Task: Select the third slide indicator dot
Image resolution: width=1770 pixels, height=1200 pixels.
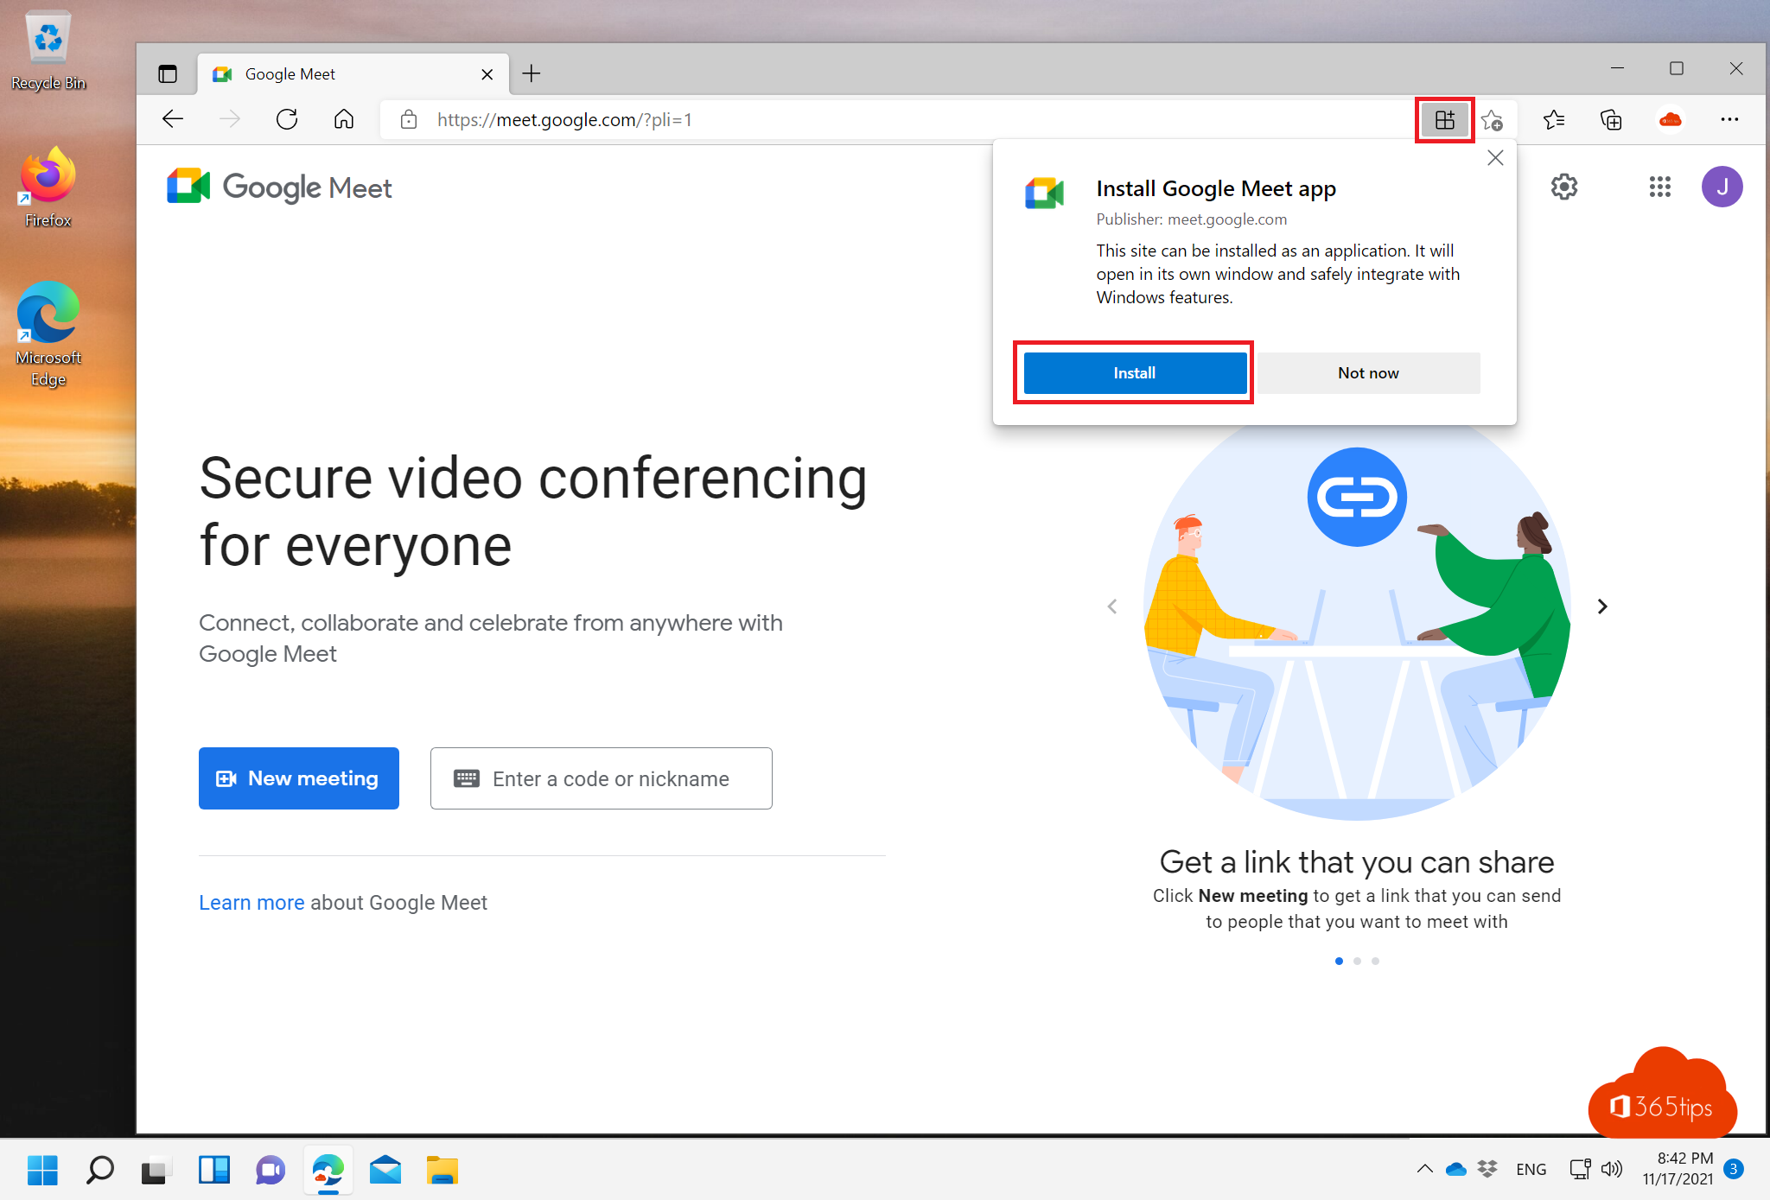Action: tap(1376, 961)
